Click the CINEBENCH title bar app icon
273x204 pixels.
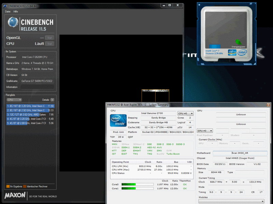tap(5, 6)
